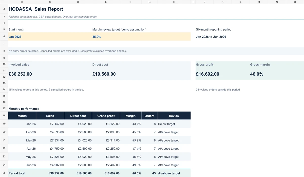This screenshot has width=304, height=177.
Task: Click the Gross margin value 46.0% in summary
Action: [x=257, y=74]
